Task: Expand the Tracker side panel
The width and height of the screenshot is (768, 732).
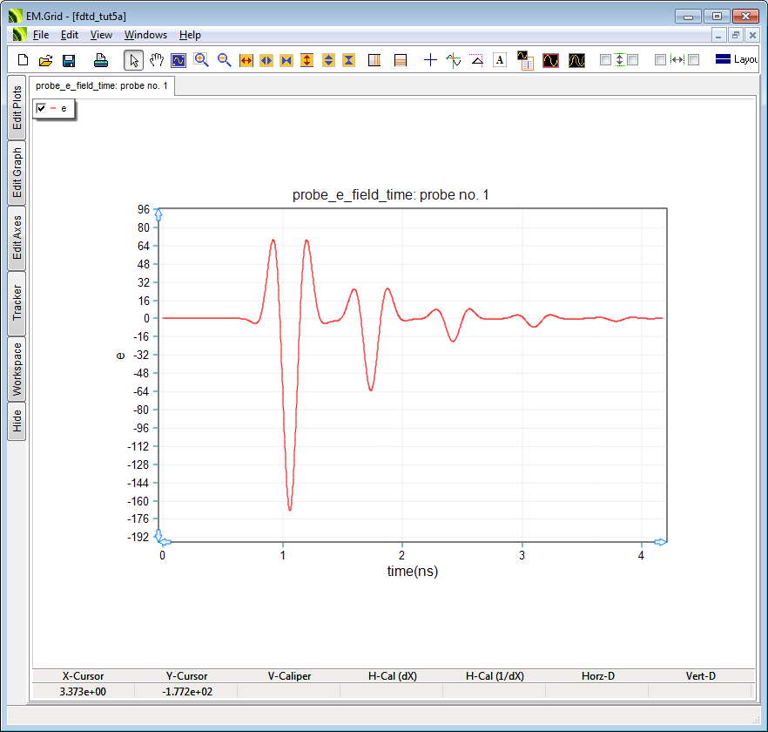Action: click(x=17, y=303)
